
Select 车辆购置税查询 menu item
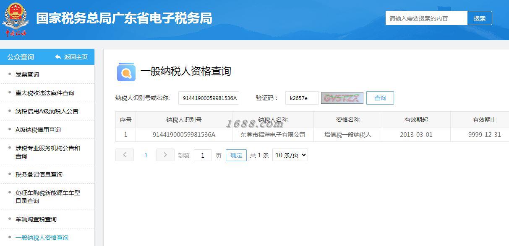pos(36,219)
